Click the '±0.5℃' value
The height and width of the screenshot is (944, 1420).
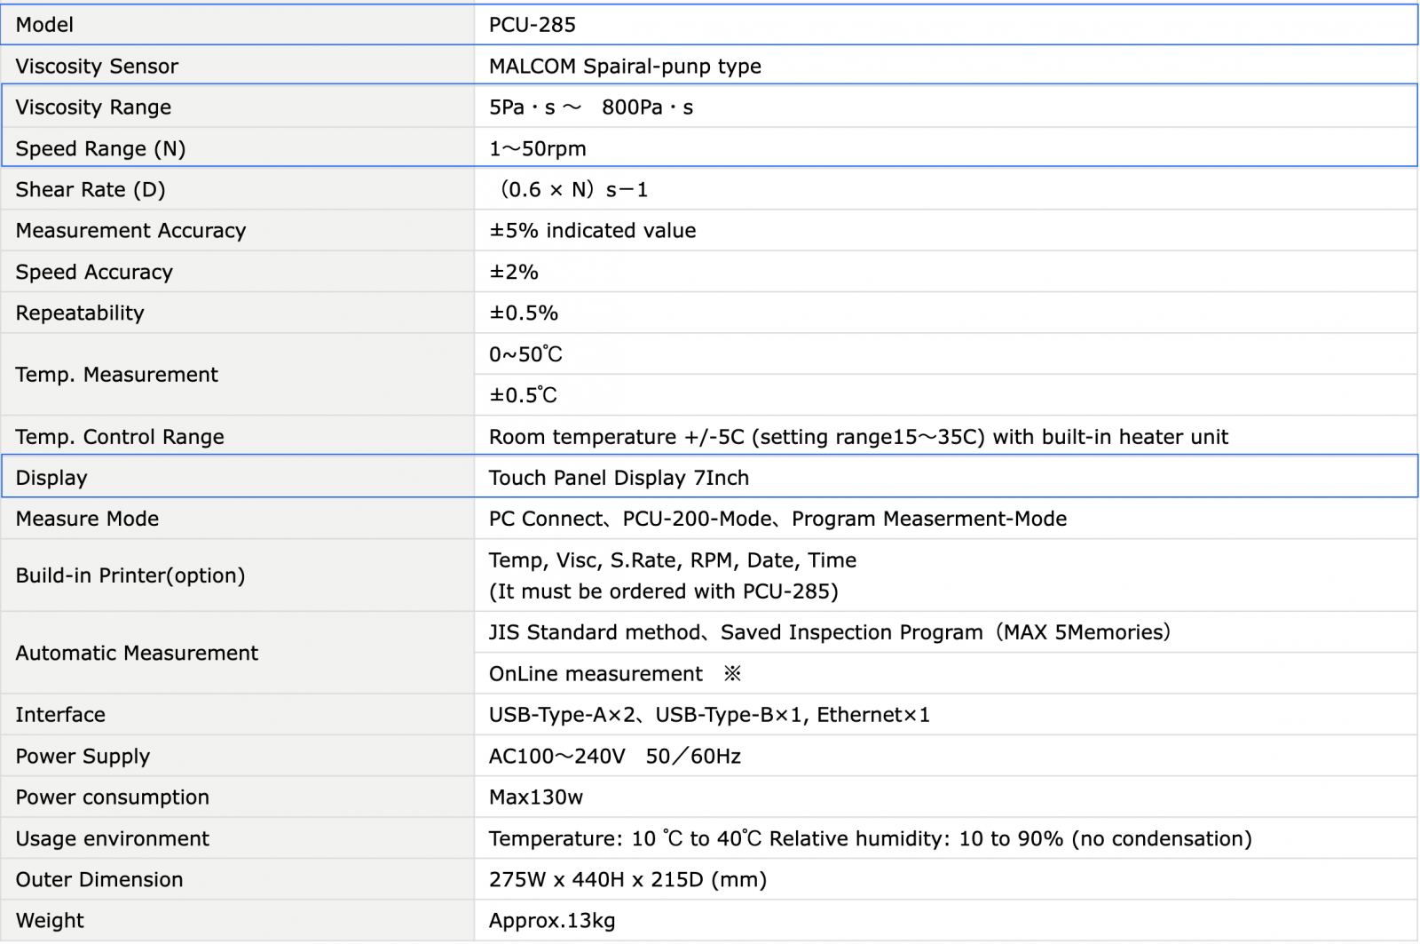click(523, 396)
